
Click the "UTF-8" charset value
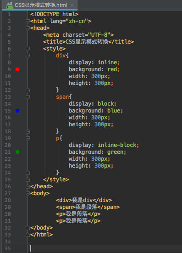click(x=99, y=35)
